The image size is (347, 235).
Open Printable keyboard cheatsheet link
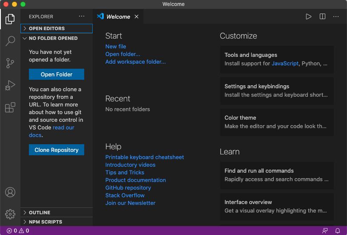[x=145, y=157]
